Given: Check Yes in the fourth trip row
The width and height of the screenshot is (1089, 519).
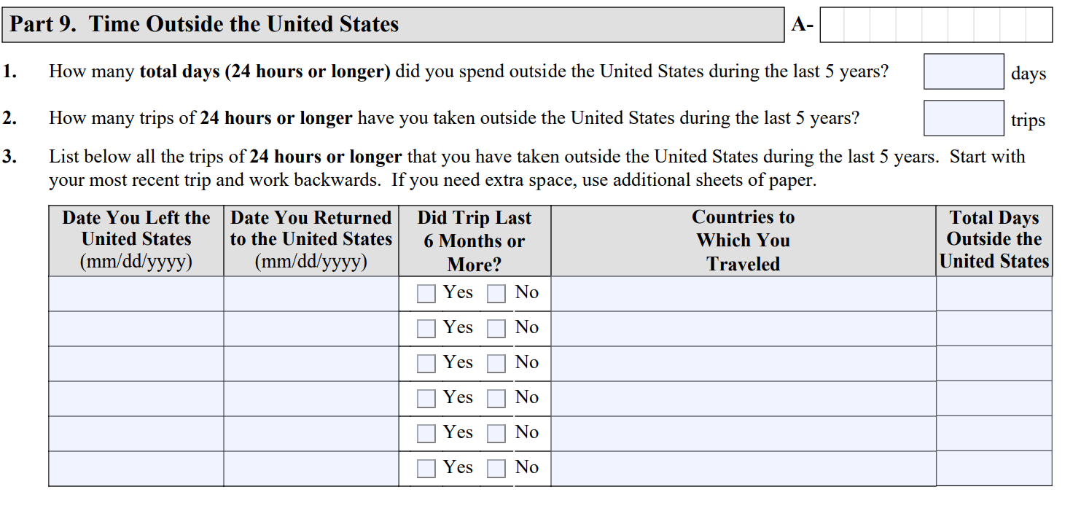Looking at the screenshot, I should click(426, 399).
